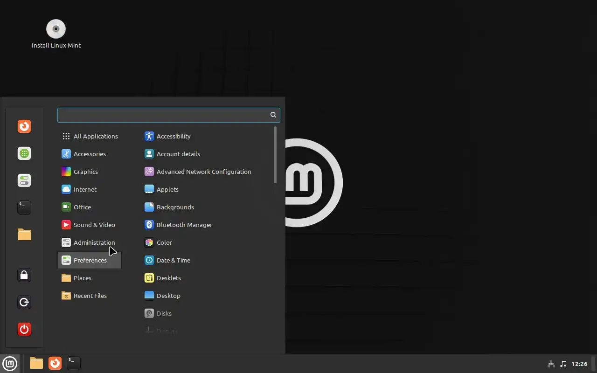Open the sound/music applet in tray

click(563, 364)
